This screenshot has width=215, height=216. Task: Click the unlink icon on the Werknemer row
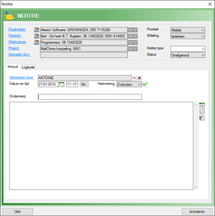(x=135, y=42)
